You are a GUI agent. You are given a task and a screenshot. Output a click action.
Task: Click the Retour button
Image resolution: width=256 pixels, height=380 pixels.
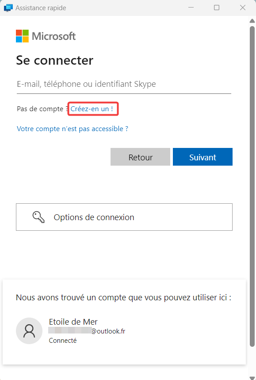click(140, 157)
